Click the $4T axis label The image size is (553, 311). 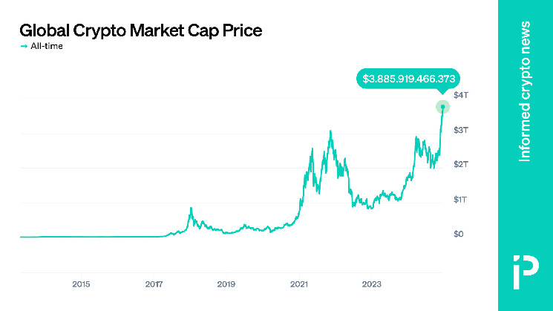[461, 95]
